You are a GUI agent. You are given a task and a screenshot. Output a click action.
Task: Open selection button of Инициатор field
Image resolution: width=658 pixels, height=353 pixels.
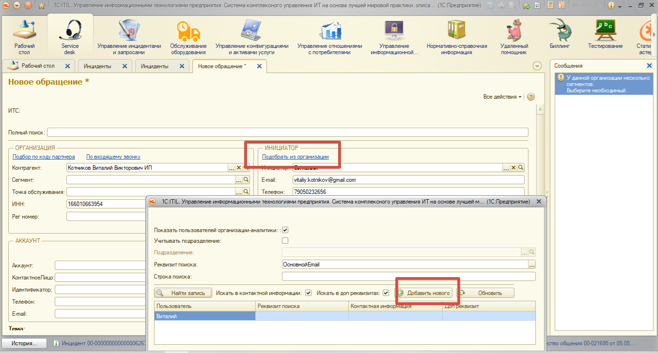506,167
